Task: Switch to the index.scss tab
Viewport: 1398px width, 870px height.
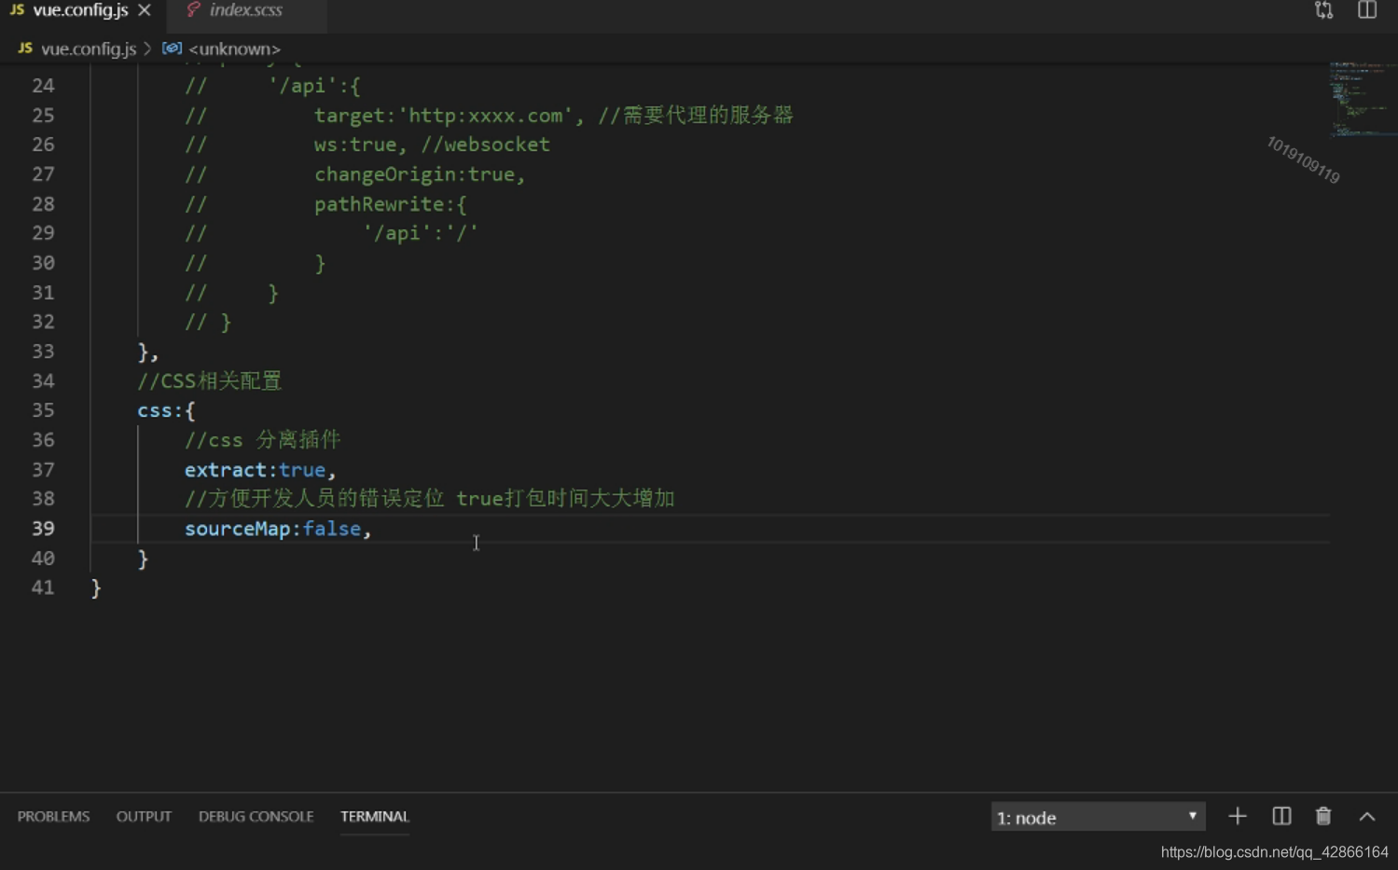Action: tap(245, 10)
